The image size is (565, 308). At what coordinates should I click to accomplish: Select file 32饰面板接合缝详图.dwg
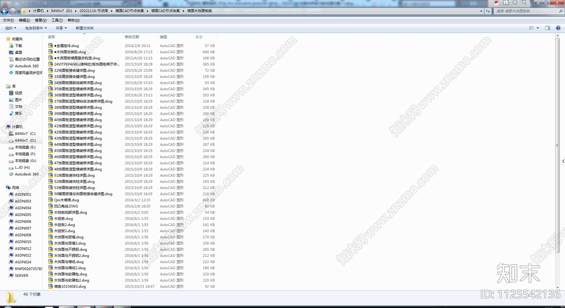[x=74, y=70]
